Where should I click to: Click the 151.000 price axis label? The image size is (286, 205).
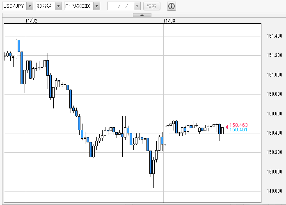click(x=275, y=74)
